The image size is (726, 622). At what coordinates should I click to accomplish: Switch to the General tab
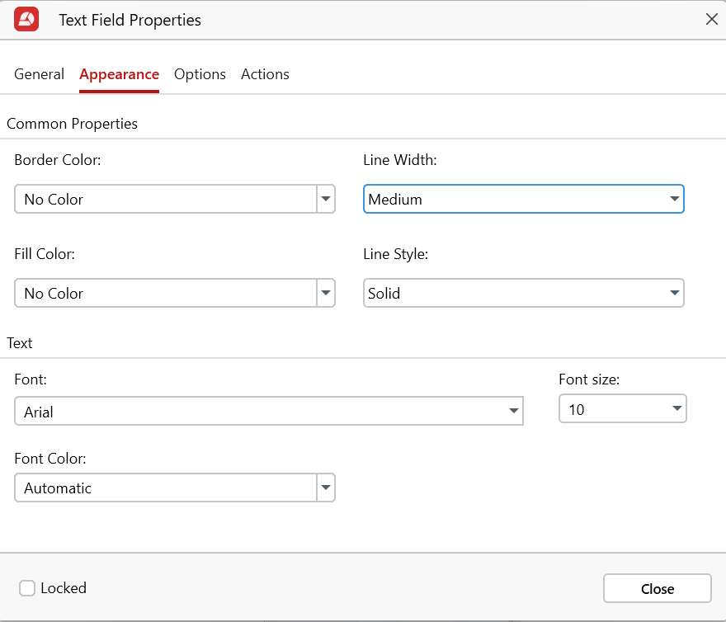pos(39,74)
